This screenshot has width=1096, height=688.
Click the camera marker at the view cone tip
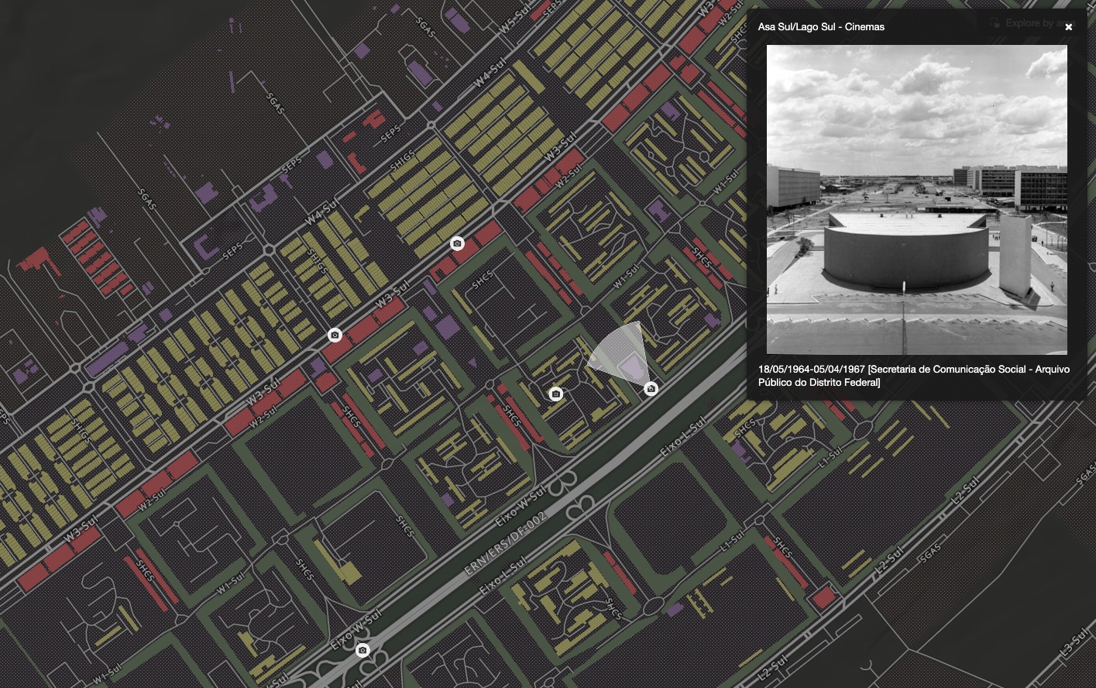[651, 389]
